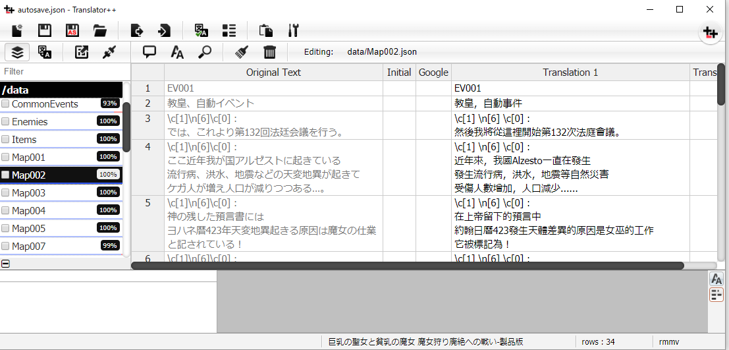Click the Save As icon
Image resolution: width=729 pixels, height=350 pixels.
coord(72,31)
